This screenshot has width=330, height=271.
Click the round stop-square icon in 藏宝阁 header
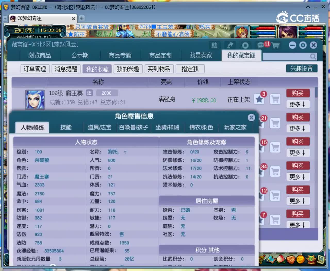(245, 45)
